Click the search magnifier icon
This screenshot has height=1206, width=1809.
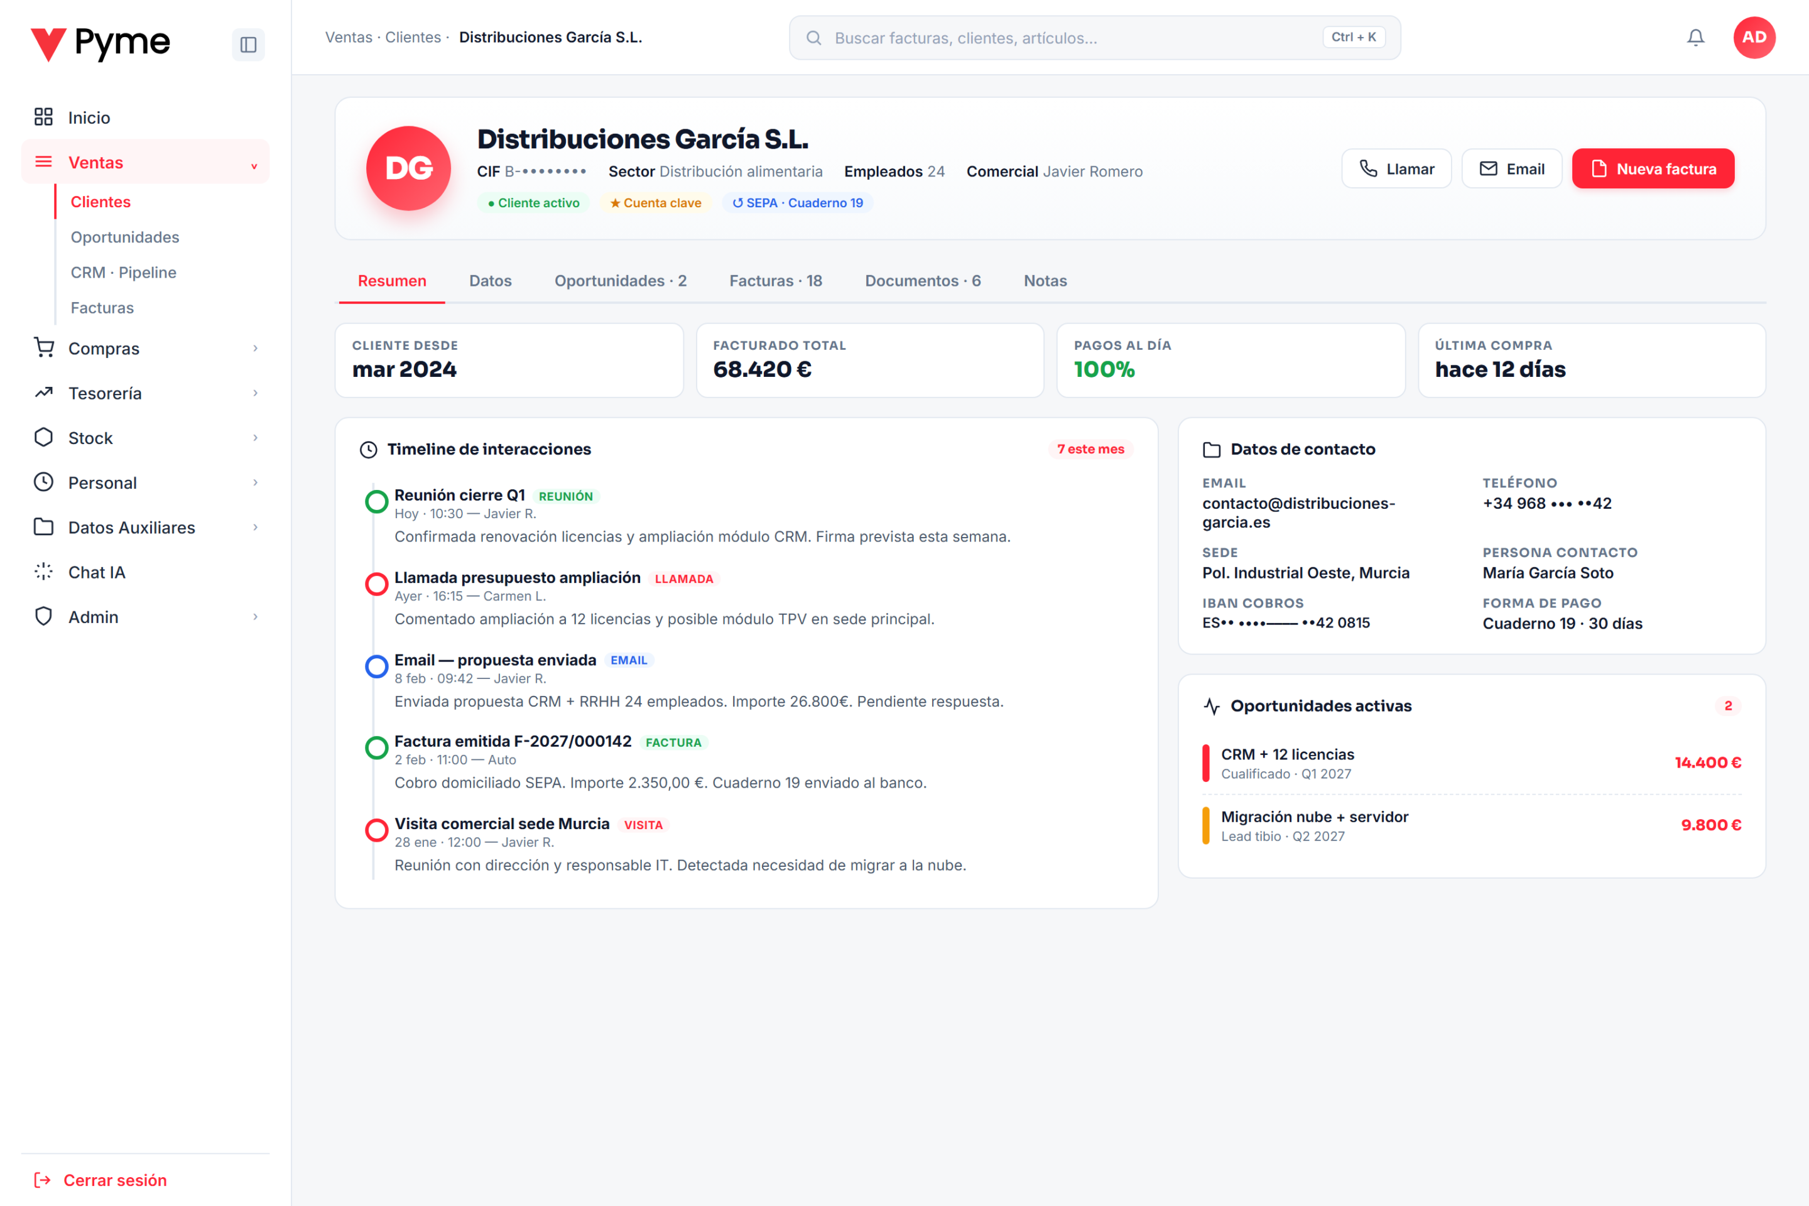(x=814, y=38)
